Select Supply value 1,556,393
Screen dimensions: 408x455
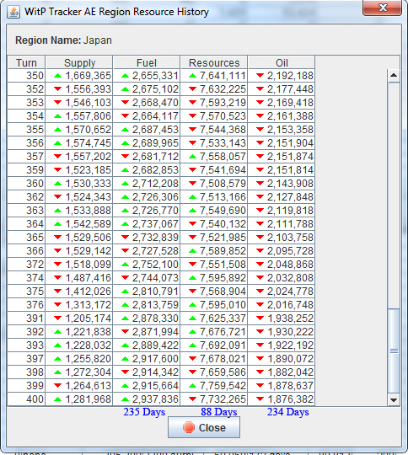point(79,89)
